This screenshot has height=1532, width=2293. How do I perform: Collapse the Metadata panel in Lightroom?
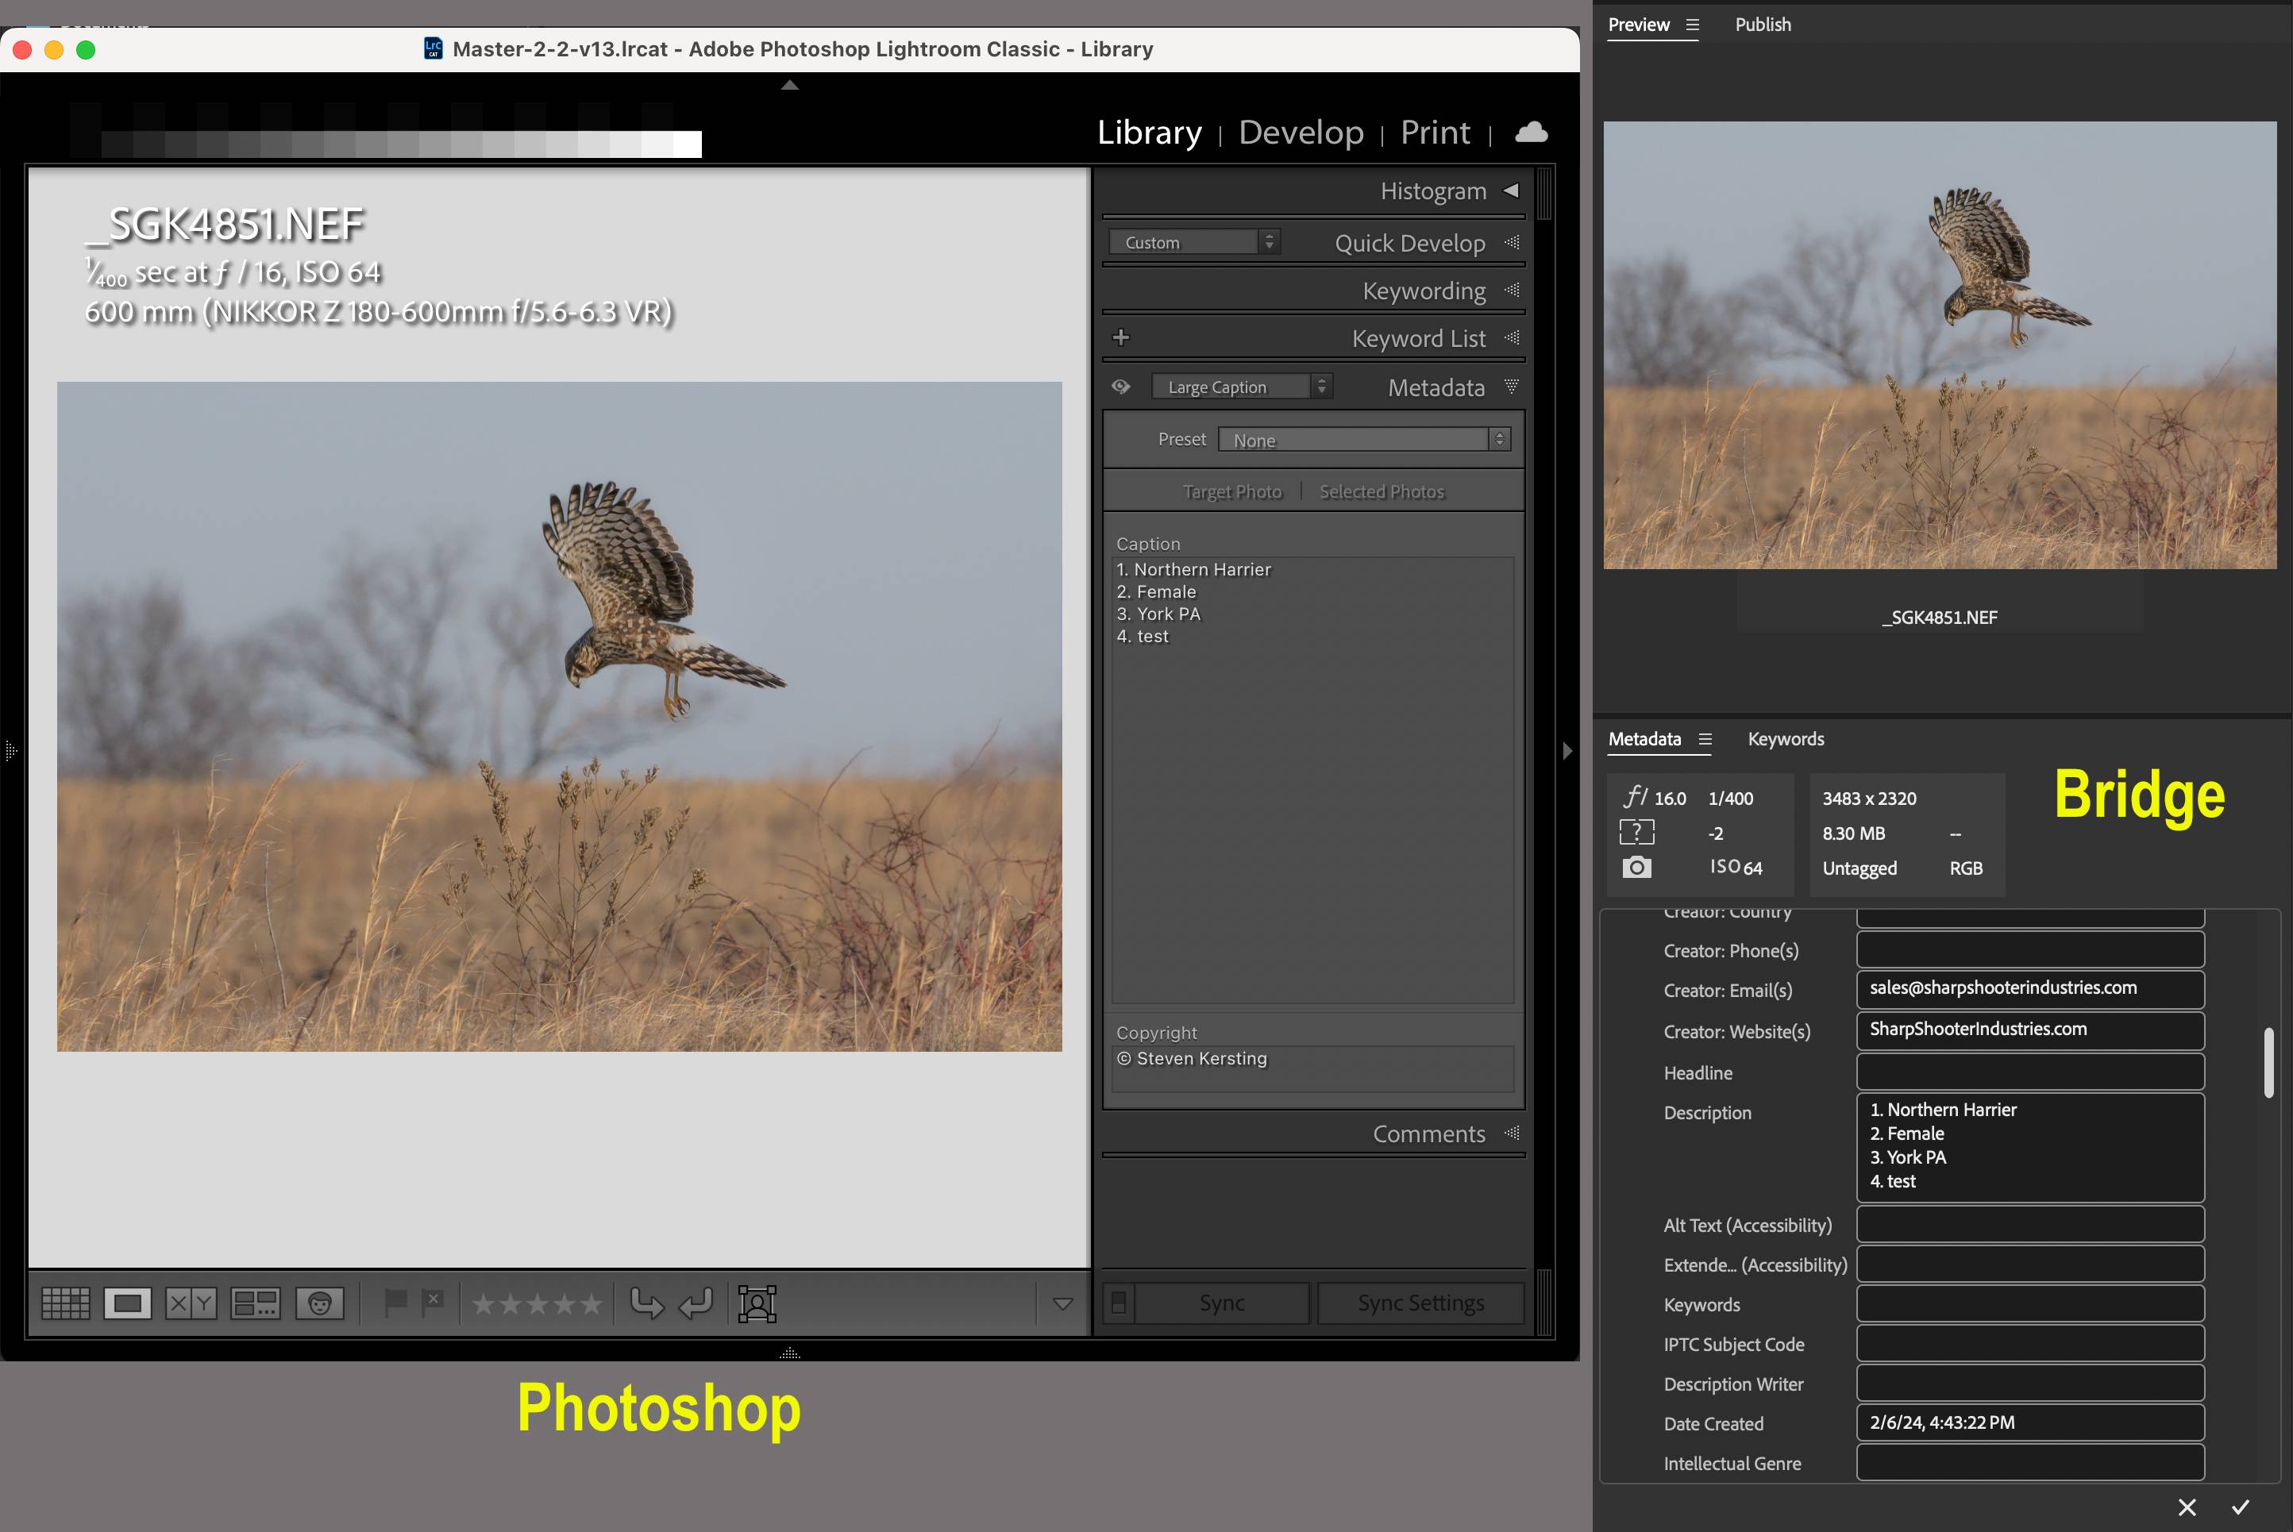(1513, 387)
